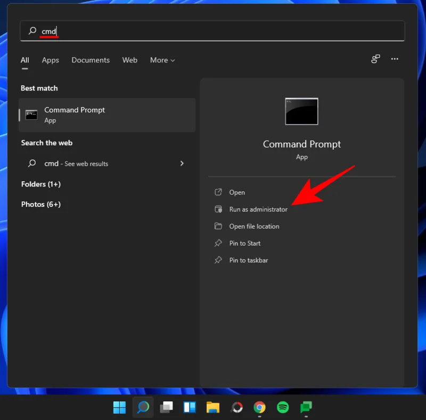Click the Command Prompt icon in the preview pane

(301, 111)
